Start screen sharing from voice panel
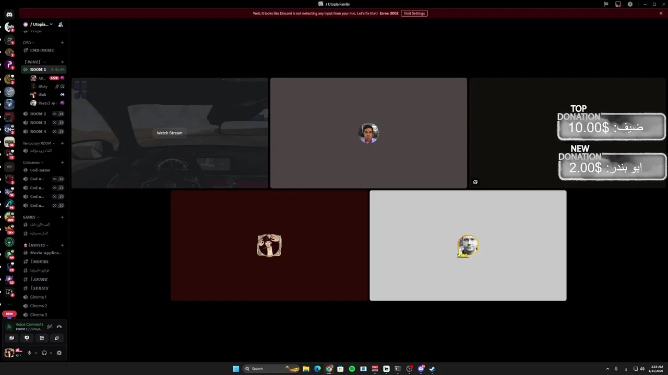This screenshot has width=668, height=375. tap(27, 338)
